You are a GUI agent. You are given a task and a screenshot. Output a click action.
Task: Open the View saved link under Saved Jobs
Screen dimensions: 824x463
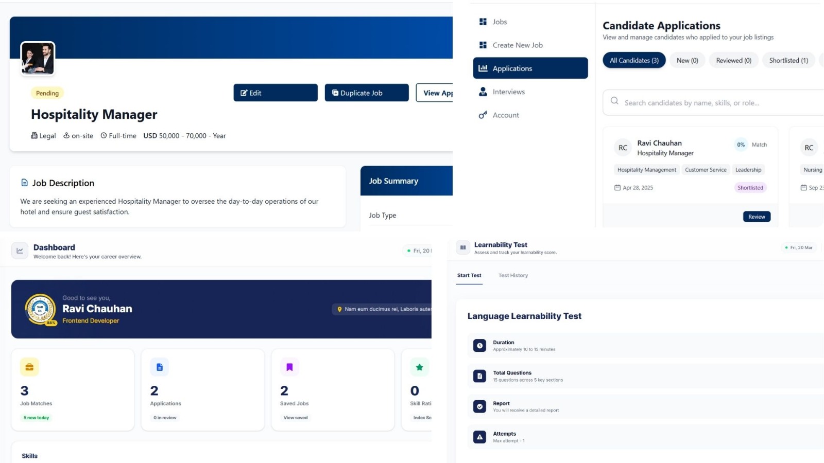click(295, 418)
